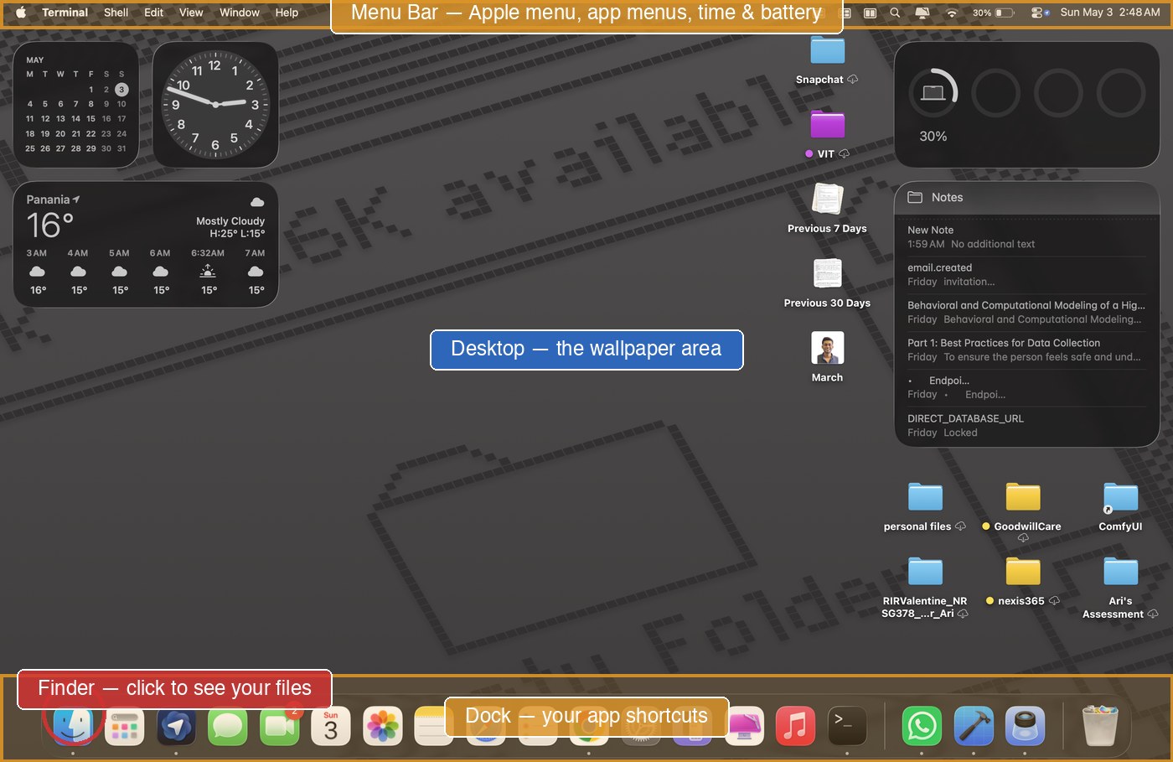Select the Ari's Assessment folder
The height and width of the screenshot is (762, 1173).
[1120, 587]
